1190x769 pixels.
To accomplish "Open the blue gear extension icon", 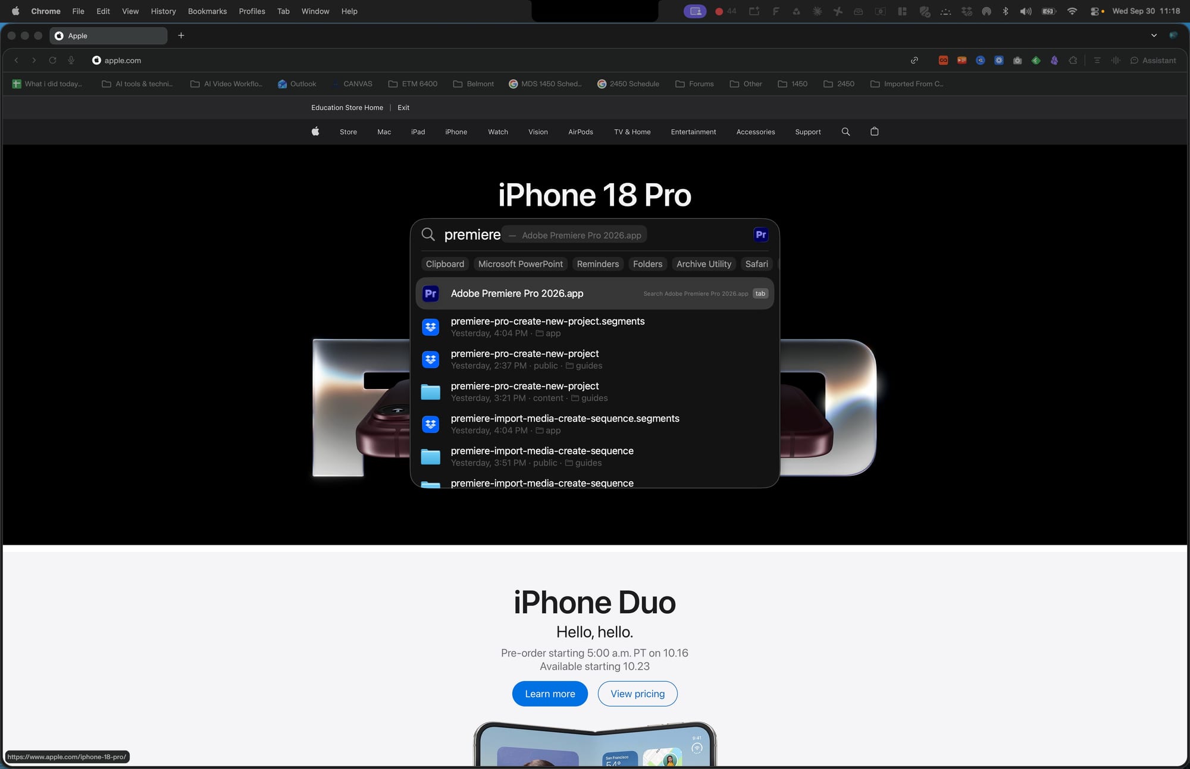I will (x=999, y=60).
